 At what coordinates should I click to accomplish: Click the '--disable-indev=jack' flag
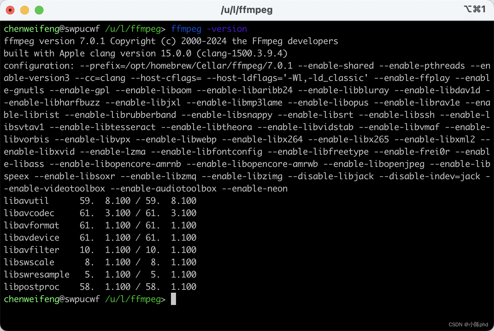click(430, 176)
